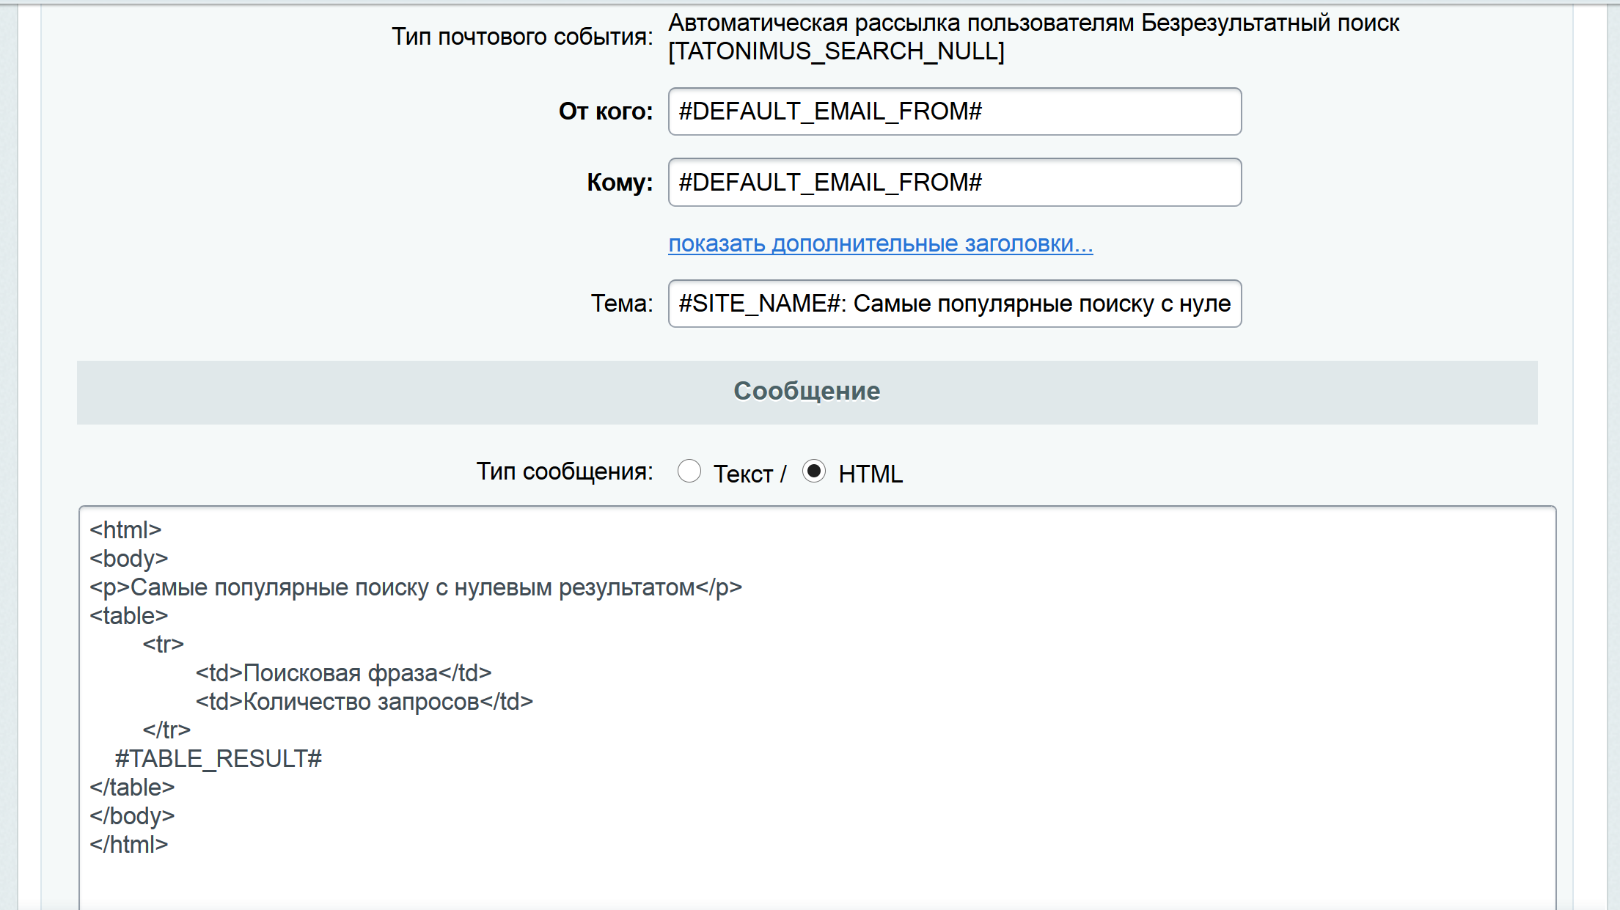Focus the 'Кому' recipient input field
The image size is (1620, 910).
pyautogui.click(x=954, y=183)
